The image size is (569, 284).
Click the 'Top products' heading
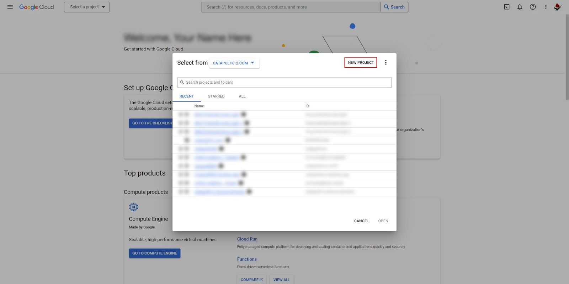[x=145, y=173]
